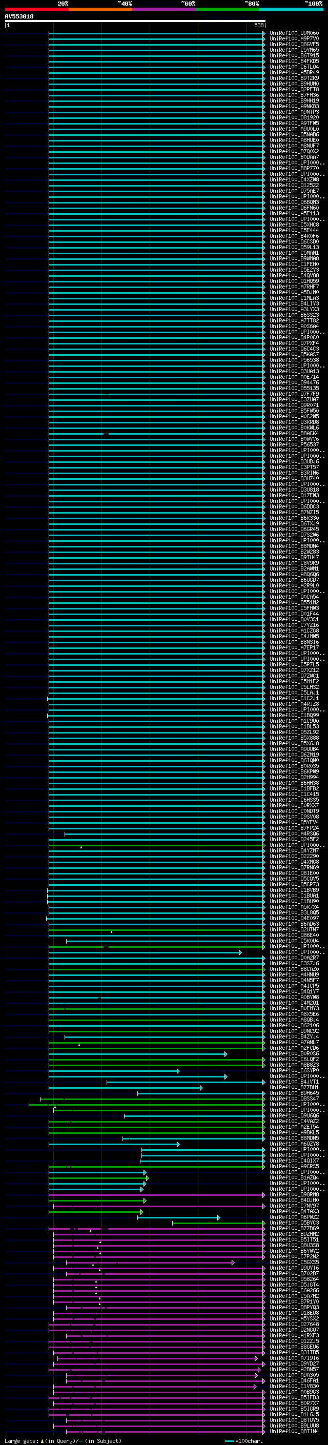The width and height of the screenshot is (328, 1445).
Task: Select hit UniRef100_C6SYP0
Action: click(x=294, y=1071)
